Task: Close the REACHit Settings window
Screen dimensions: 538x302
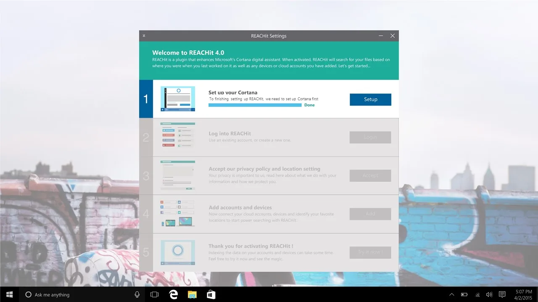Action: tap(393, 36)
